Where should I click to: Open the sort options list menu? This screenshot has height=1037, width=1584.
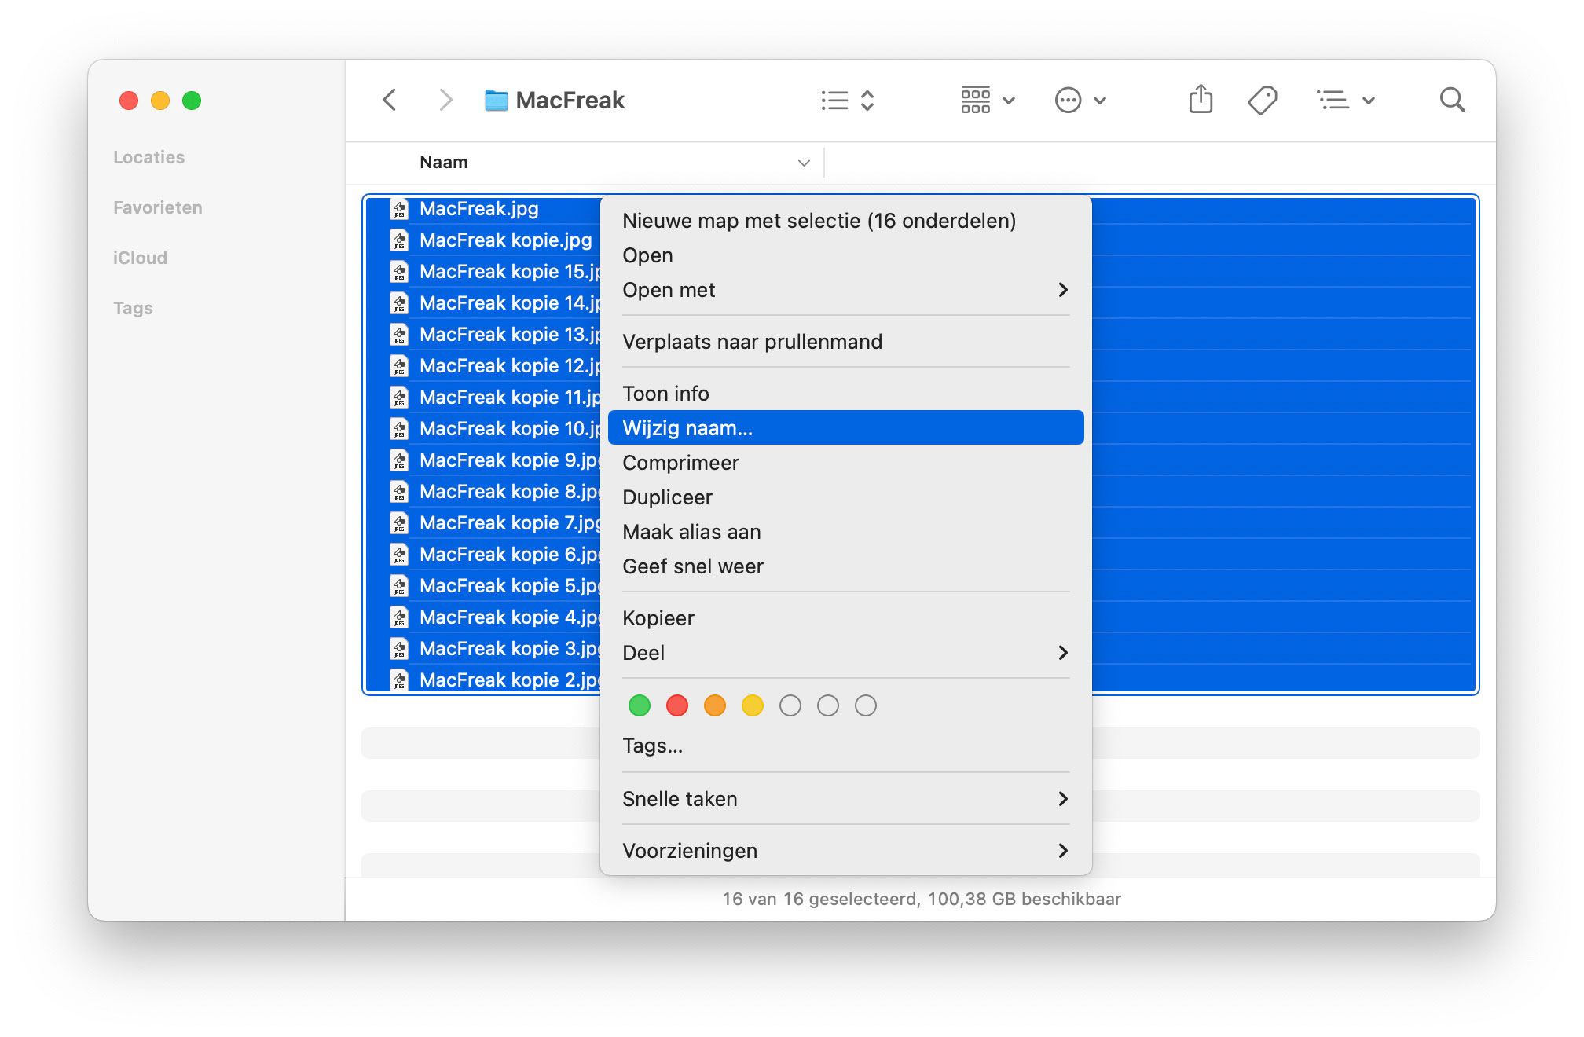pos(1345,100)
